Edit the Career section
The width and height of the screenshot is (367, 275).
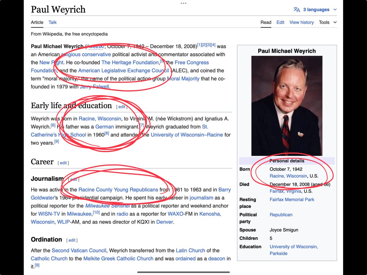point(63,163)
